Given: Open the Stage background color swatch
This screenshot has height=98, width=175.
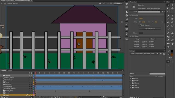Looking at the screenshot, I should pos(141,33).
